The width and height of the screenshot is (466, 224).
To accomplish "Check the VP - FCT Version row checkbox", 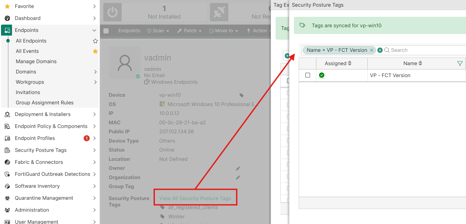I will pyautogui.click(x=308, y=75).
